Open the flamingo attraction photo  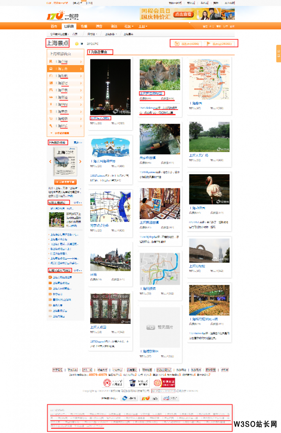coord(209,189)
